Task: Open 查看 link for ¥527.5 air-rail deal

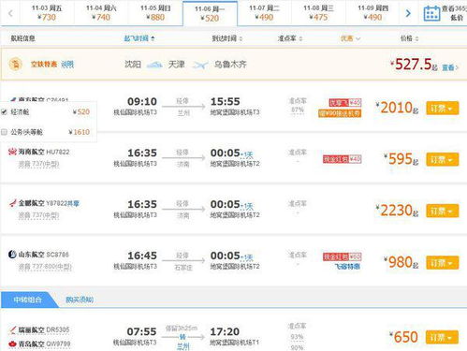Action: coord(450,67)
